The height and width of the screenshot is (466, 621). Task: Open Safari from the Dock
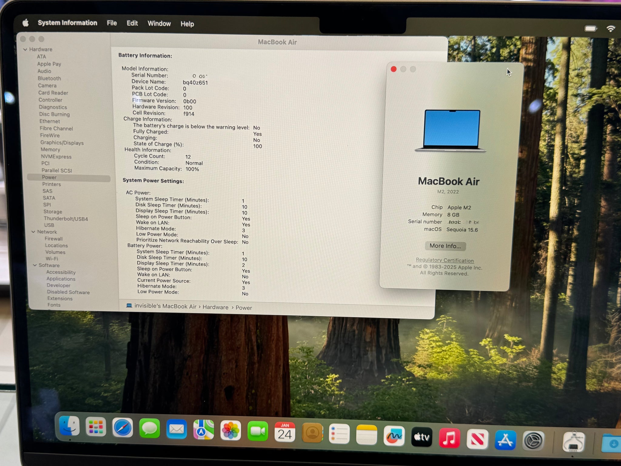pyautogui.click(x=123, y=428)
